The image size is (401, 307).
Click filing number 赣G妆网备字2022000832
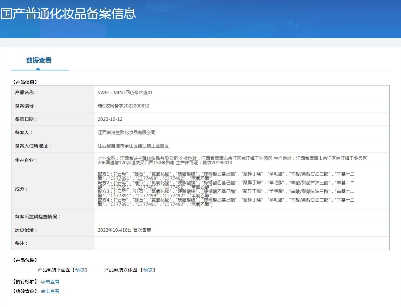123,106
